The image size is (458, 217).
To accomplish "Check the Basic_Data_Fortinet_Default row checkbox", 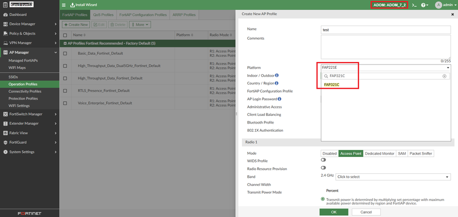I will click(x=65, y=53).
